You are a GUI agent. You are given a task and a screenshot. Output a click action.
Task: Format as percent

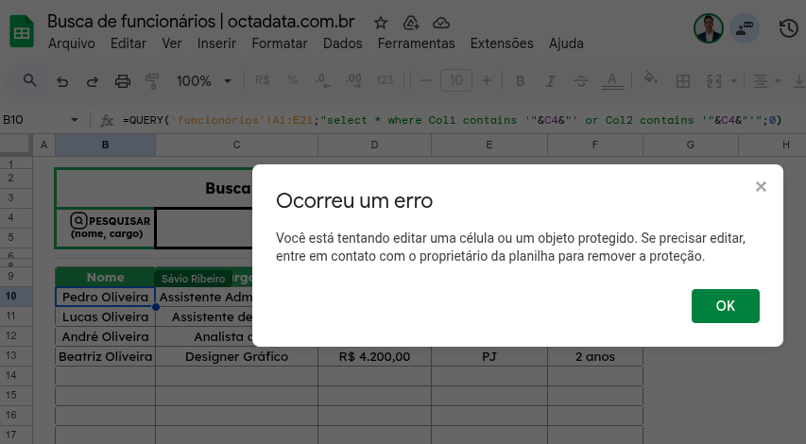click(x=293, y=80)
